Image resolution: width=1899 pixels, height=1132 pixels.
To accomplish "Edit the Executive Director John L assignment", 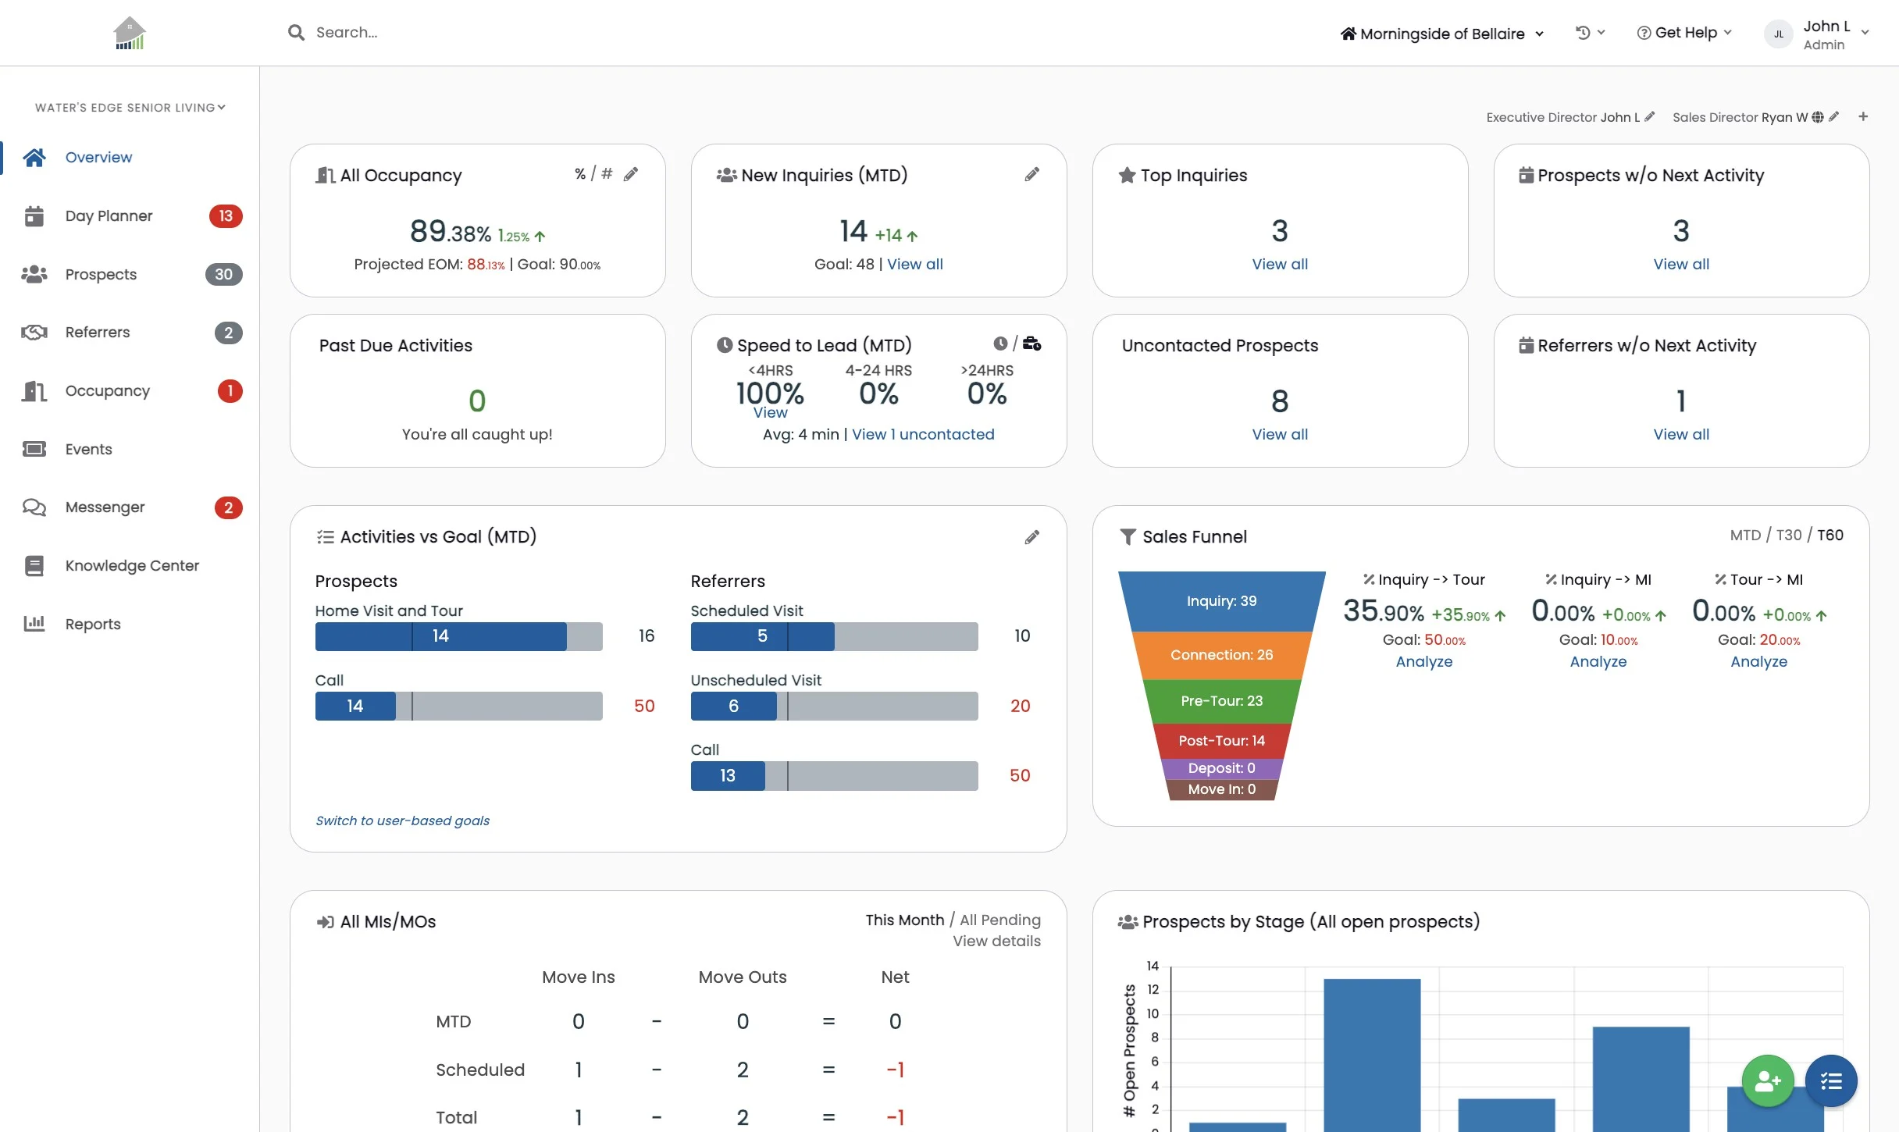I will pos(1650,116).
